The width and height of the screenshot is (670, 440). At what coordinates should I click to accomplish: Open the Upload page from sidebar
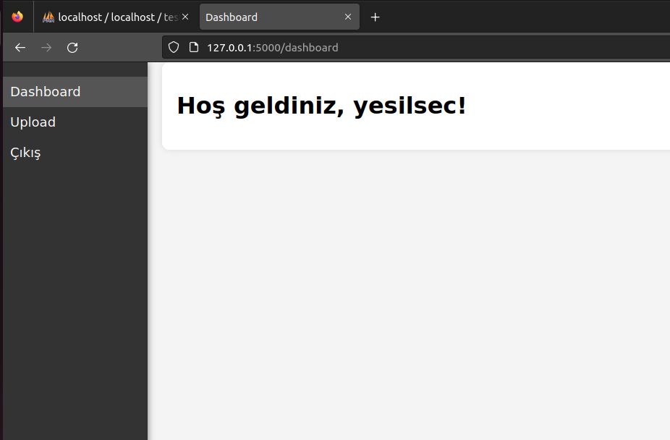click(x=75, y=122)
